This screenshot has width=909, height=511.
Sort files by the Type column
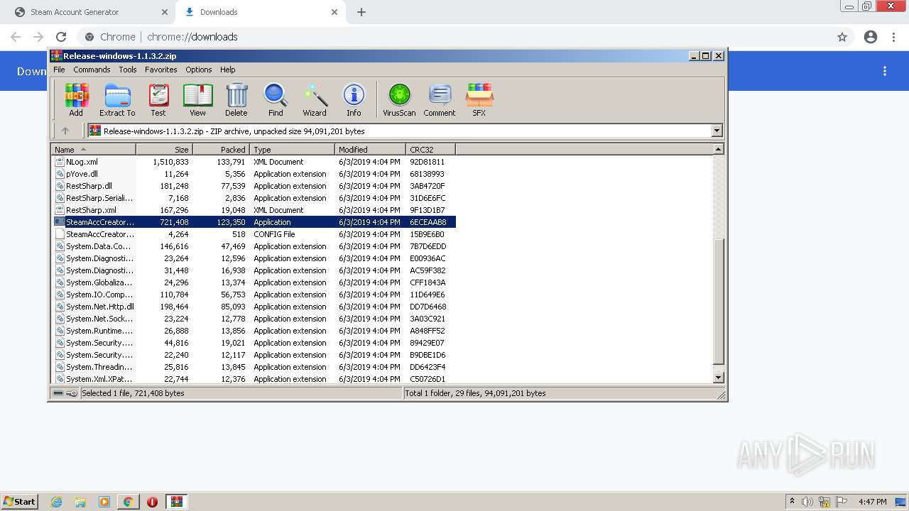(293, 150)
